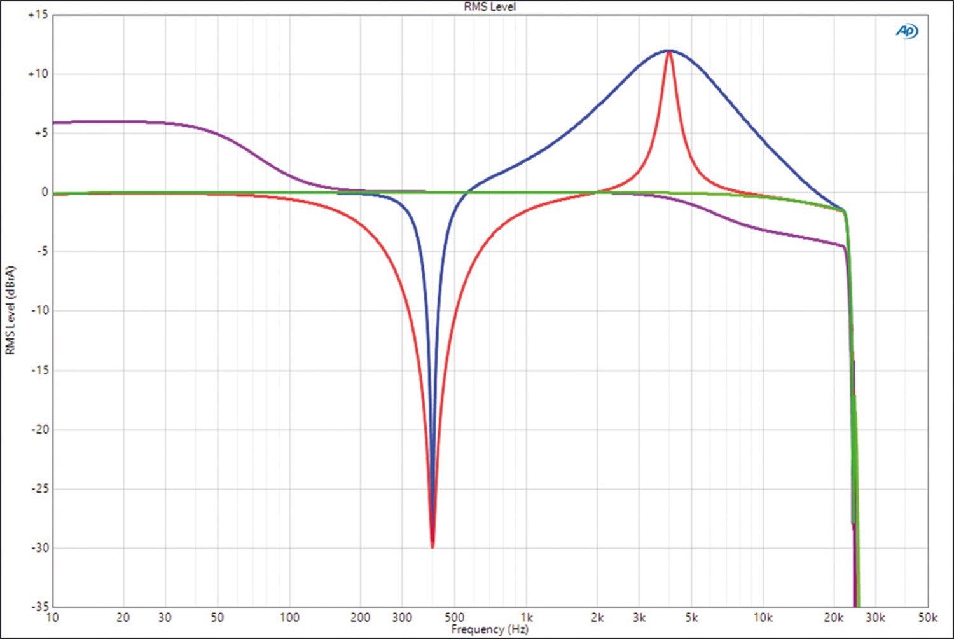Select the 50k label at axis end
954x639 pixels.
pyautogui.click(x=927, y=617)
